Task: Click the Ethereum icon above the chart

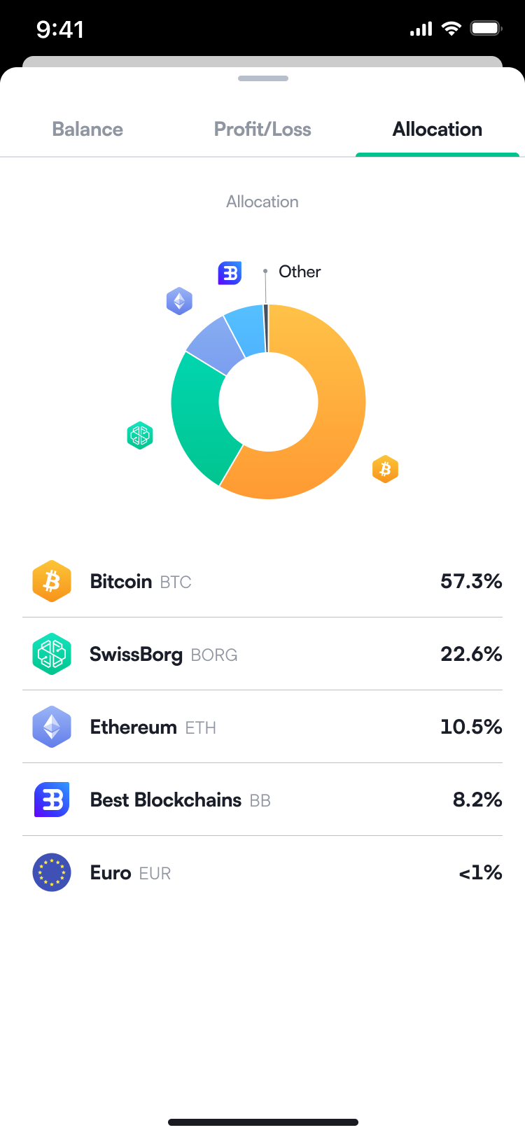Action: (179, 300)
